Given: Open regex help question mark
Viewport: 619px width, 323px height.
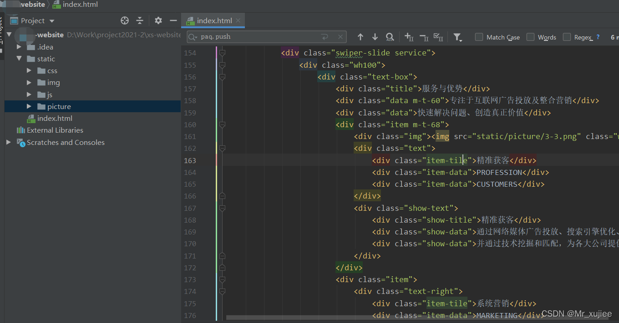Looking at the screenshot, I should pos(598,37).
